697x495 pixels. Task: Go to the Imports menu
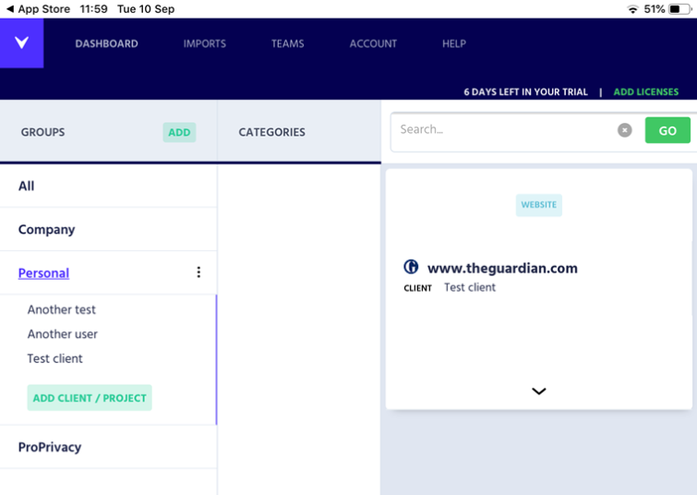(x=204, y=43)
